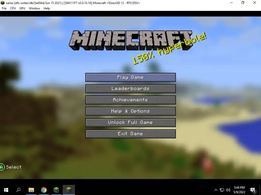Restore down the xenia window
261x195 pixels.
(243, 3)
